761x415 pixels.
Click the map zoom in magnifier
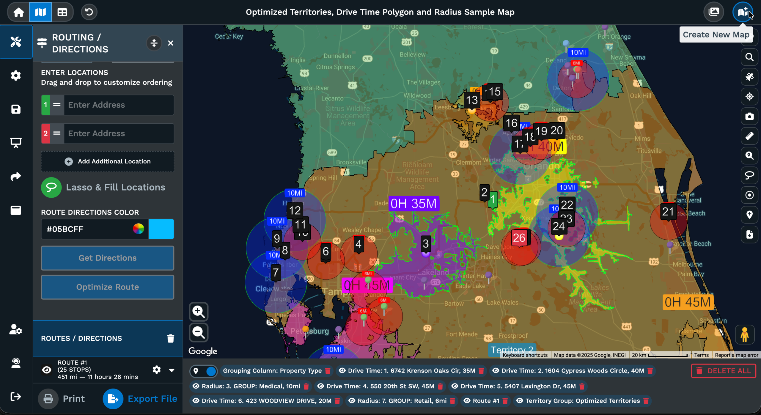199,312
